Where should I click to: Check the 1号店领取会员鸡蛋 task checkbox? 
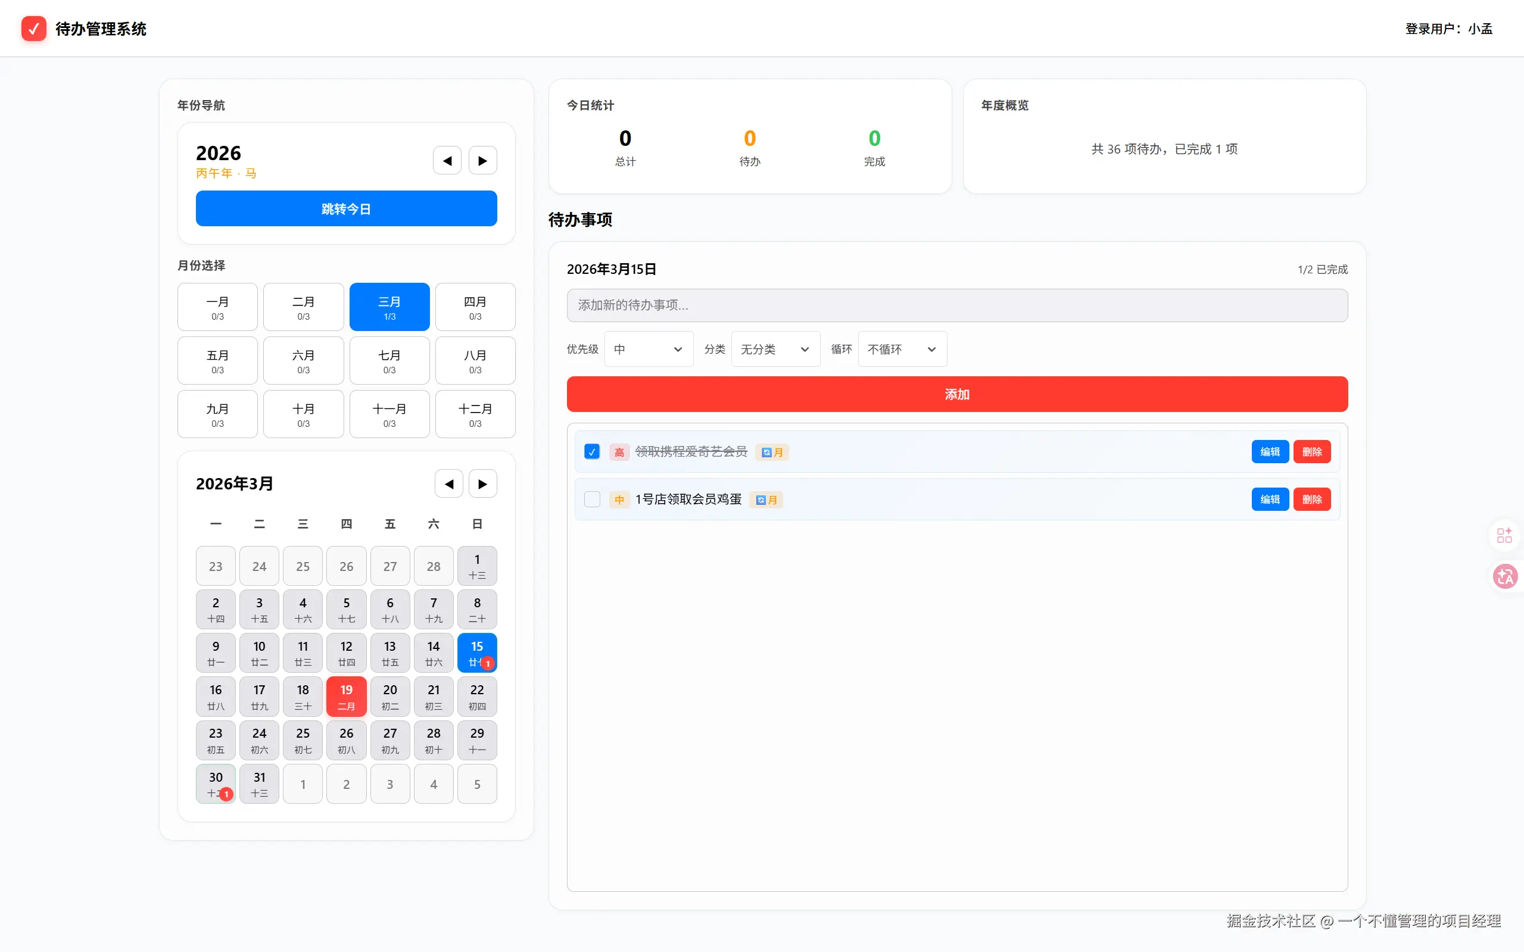pyautogui.click(x=592, y=500)
